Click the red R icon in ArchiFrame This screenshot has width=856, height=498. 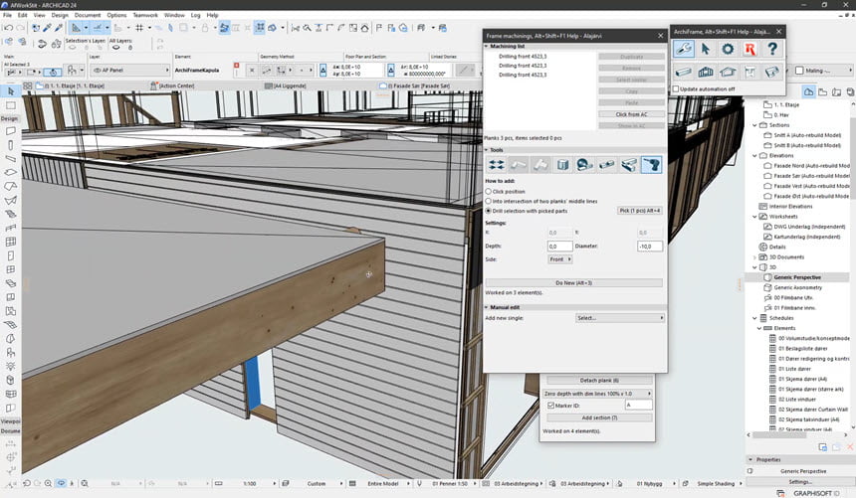click(750, 49)
